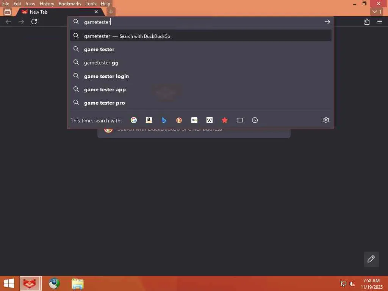Open the workspaces icon left of tabs
This screenshot has height=291, width=388.
coord(8,12)
